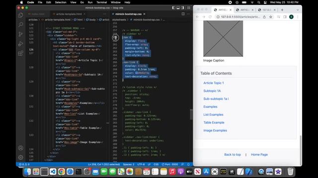This screenshot has height=178, width=318.
Task: Click the split editor icon in right group
Action: (183, 14)
